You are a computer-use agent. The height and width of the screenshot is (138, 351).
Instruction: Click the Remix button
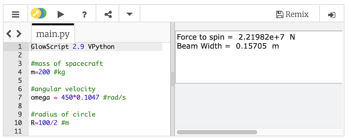pyautogui.click(x=292, y=15)
